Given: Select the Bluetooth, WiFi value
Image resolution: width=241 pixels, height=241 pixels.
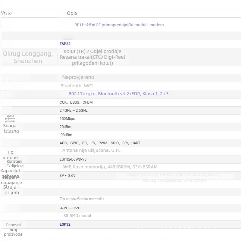Looking at the screenshot, I should pos(77,86).
